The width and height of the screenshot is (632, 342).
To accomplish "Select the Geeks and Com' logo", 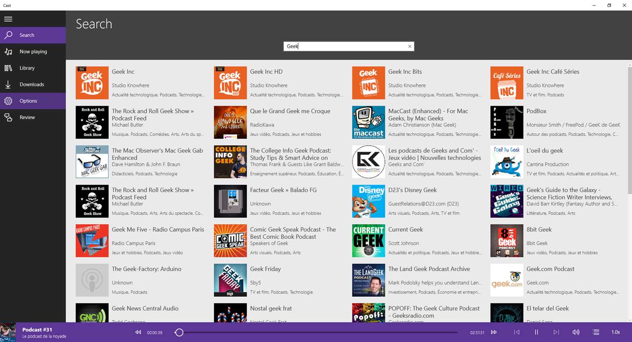I will pos(369,162).
